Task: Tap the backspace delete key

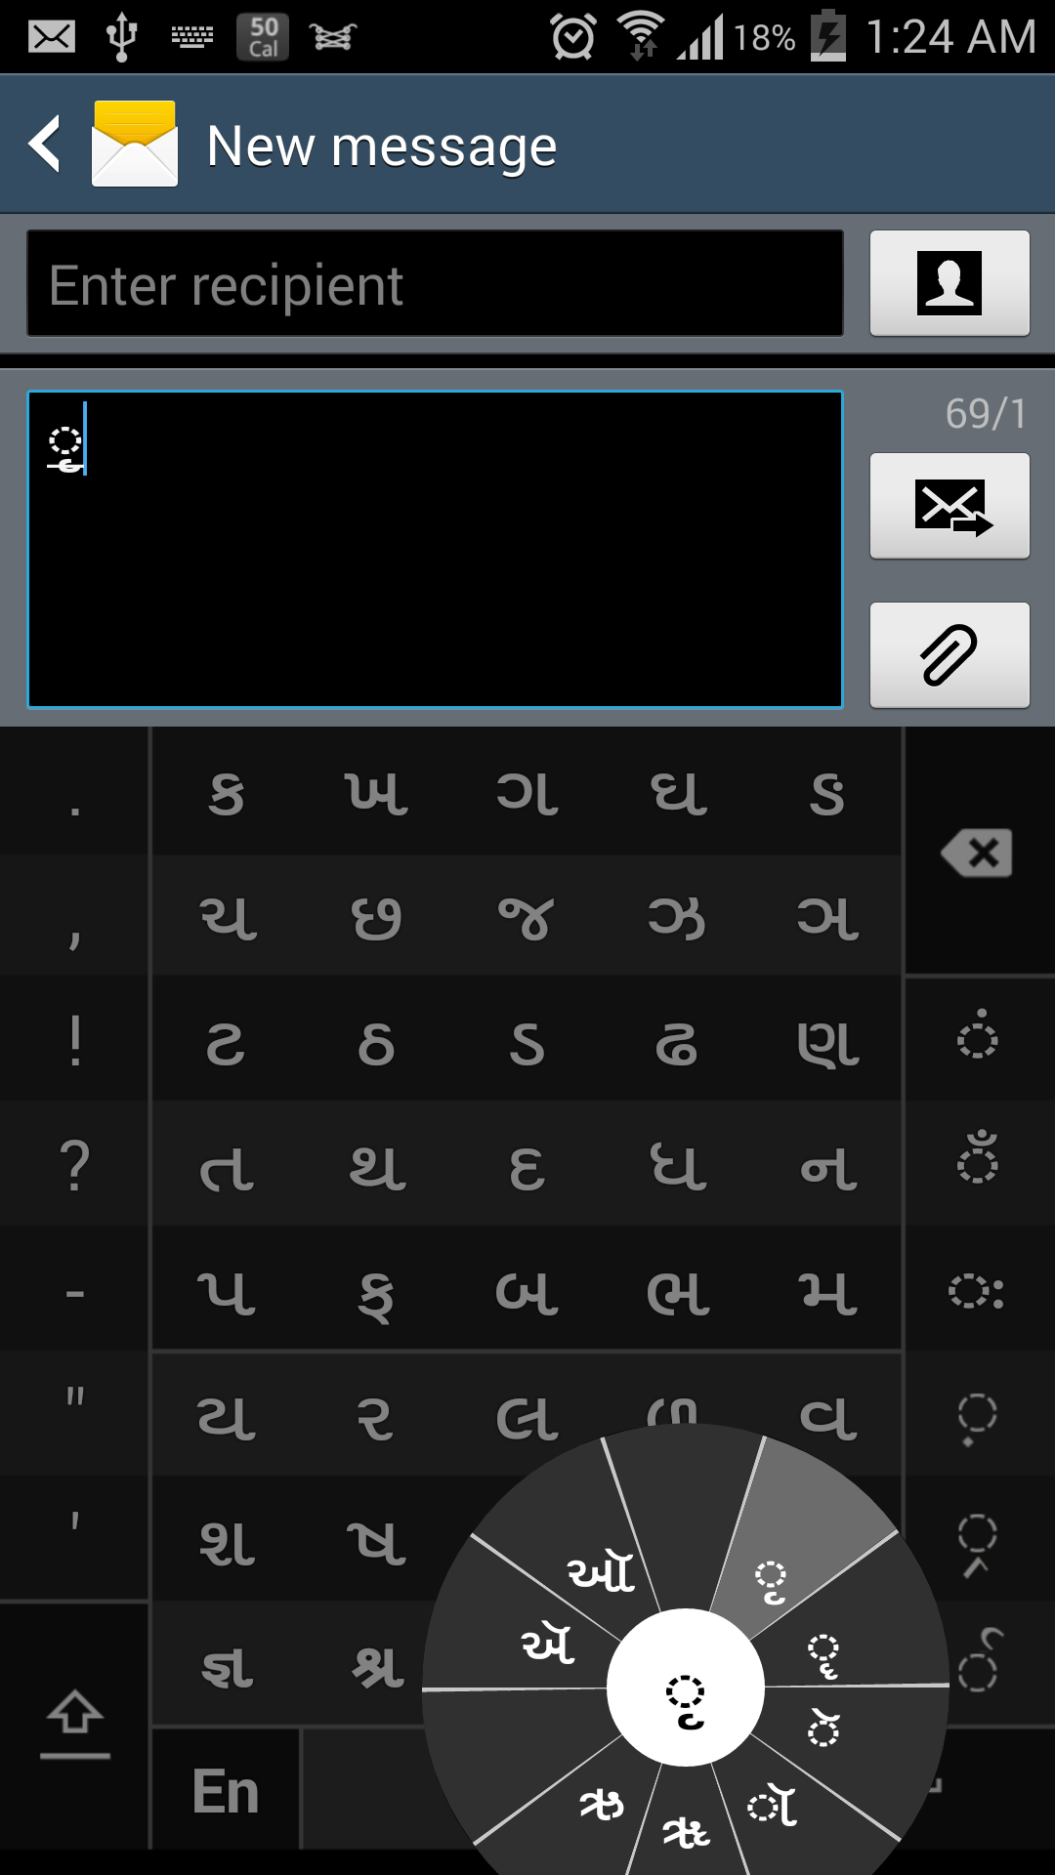Action: click(978, 853)
